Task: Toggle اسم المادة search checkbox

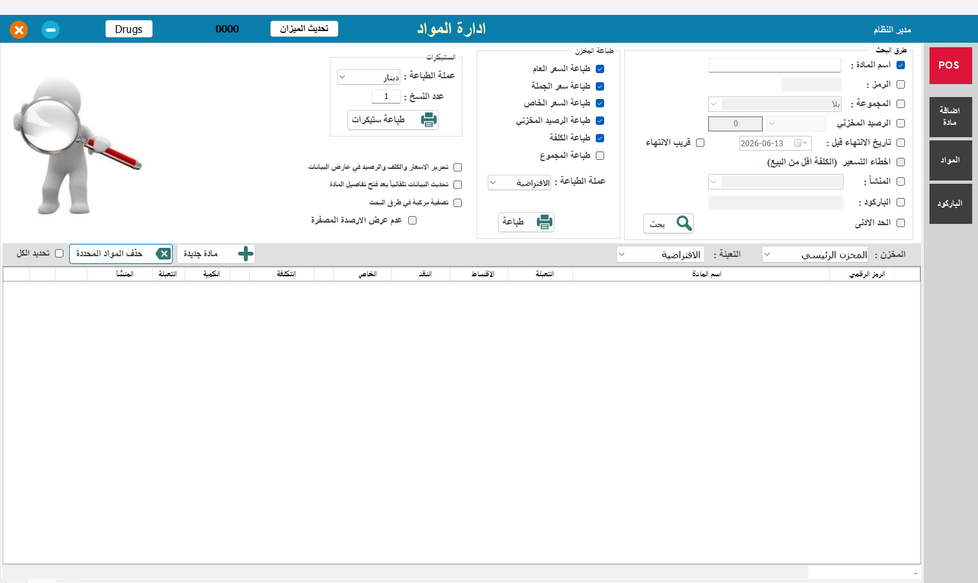Action: pos(900,65)
